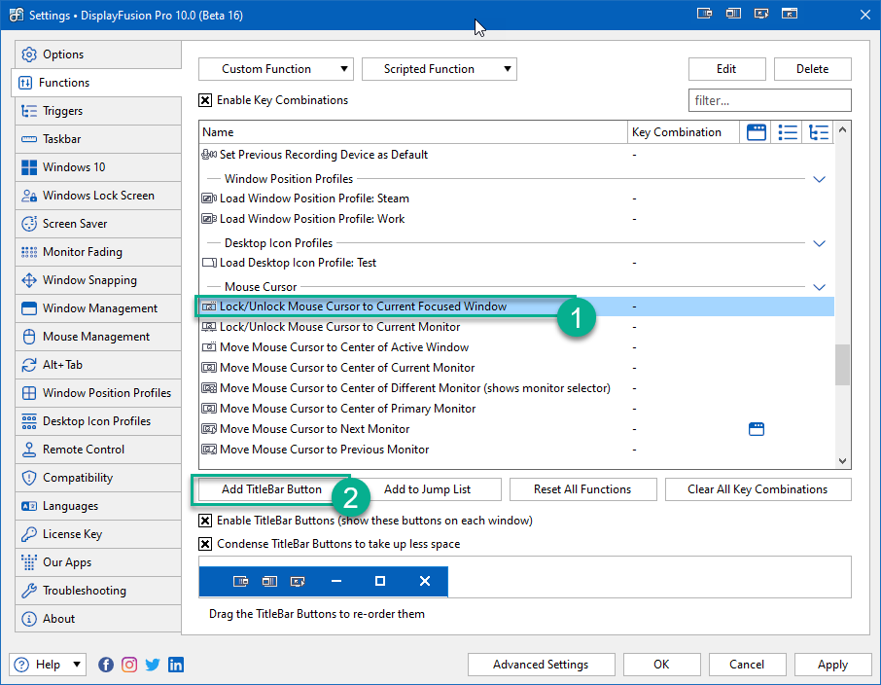Switch to grouped tree view icon in the list header
881x685 pixels.
pos(819,132)
